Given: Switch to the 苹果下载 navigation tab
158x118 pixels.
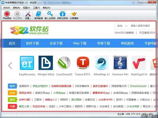Looking at the screenshot, I should tap(103, 43).
